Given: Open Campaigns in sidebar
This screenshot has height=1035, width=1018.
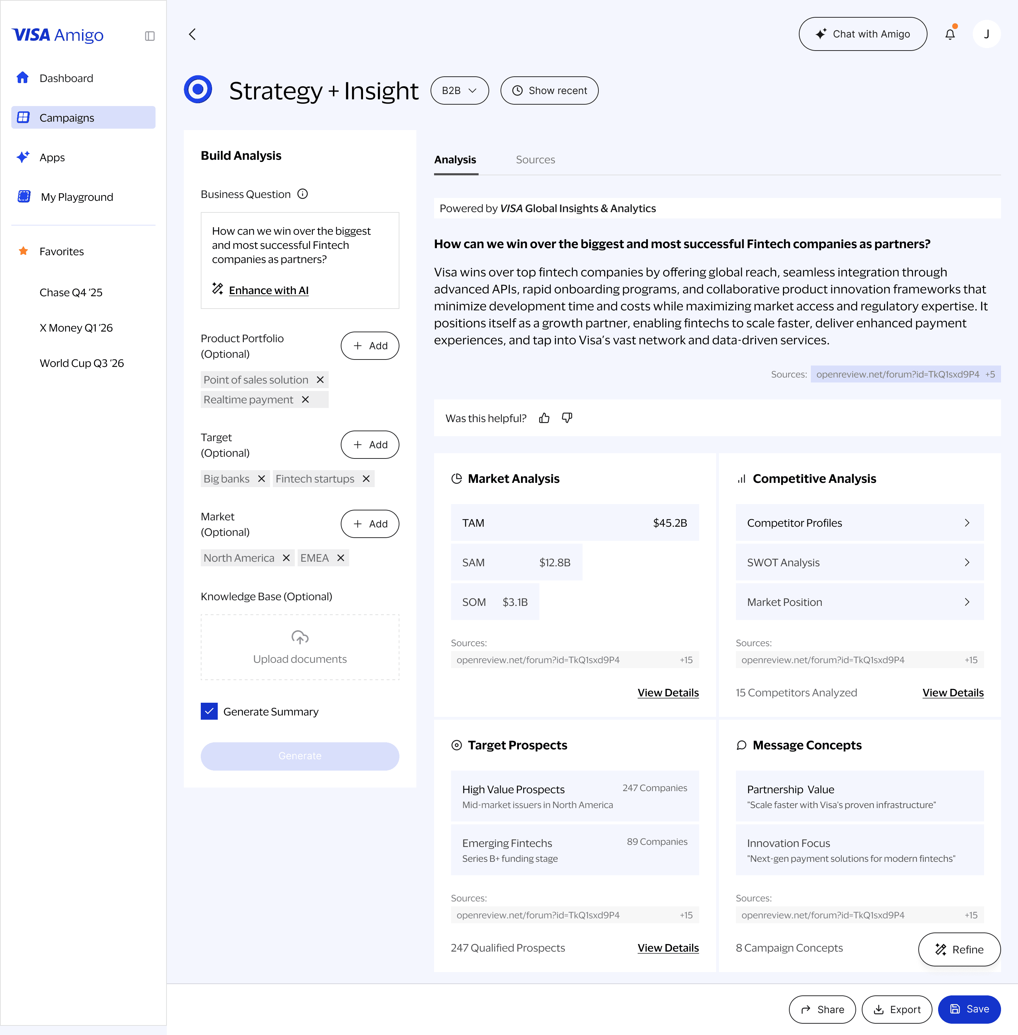Looking at the screenshot, I should coord(83,118).
